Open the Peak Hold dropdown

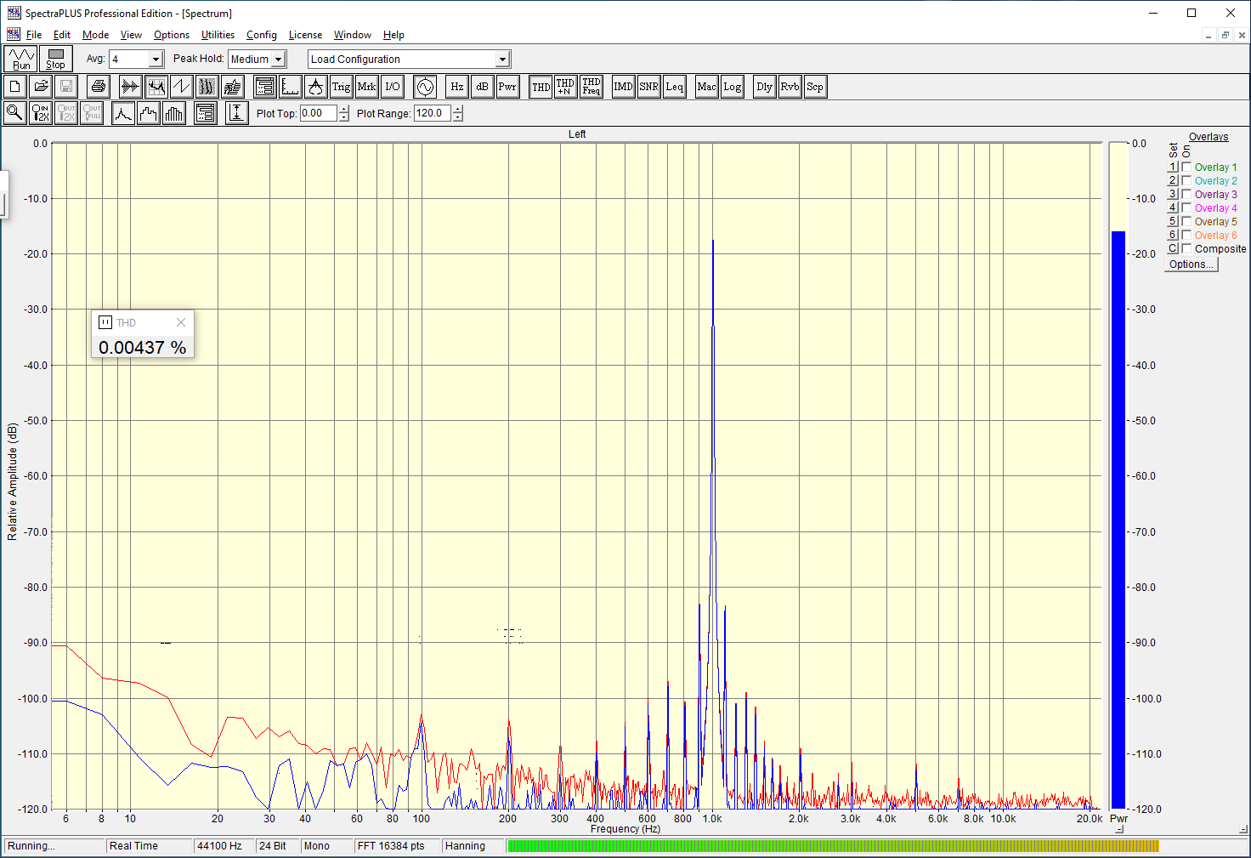point(278,60)
